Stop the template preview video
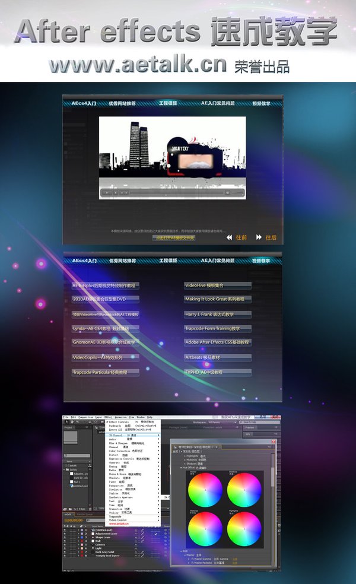 (116, 192)
